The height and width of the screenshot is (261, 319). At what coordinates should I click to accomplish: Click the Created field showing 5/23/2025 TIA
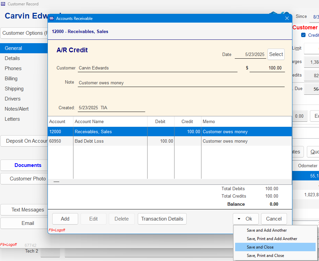111,108
